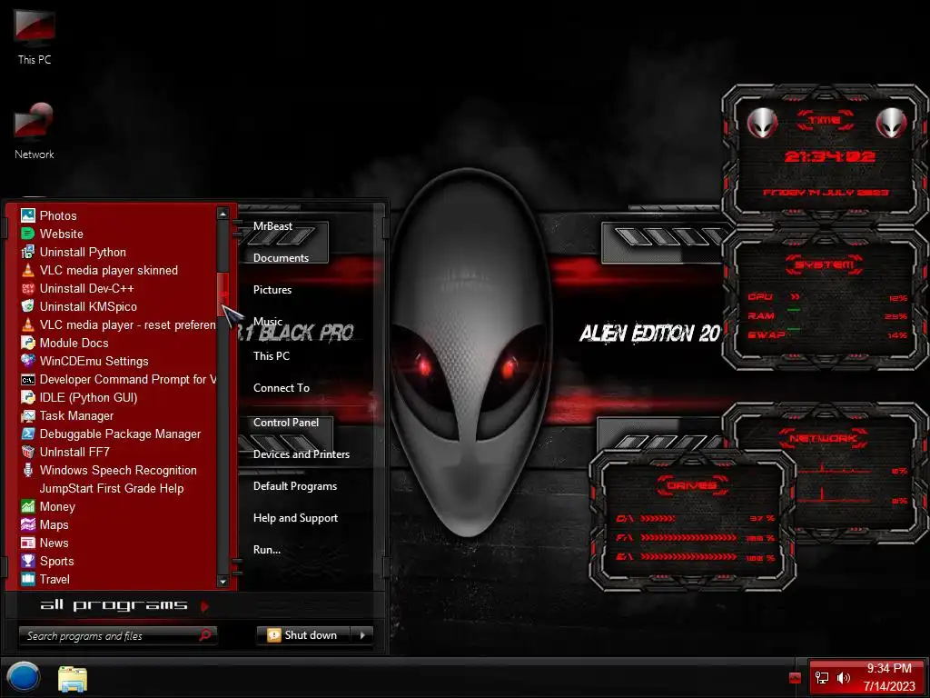930x698 pixels.
Task: Open the Module Docs Python icon
Action: pyautogui.click(x=28, y=343)
